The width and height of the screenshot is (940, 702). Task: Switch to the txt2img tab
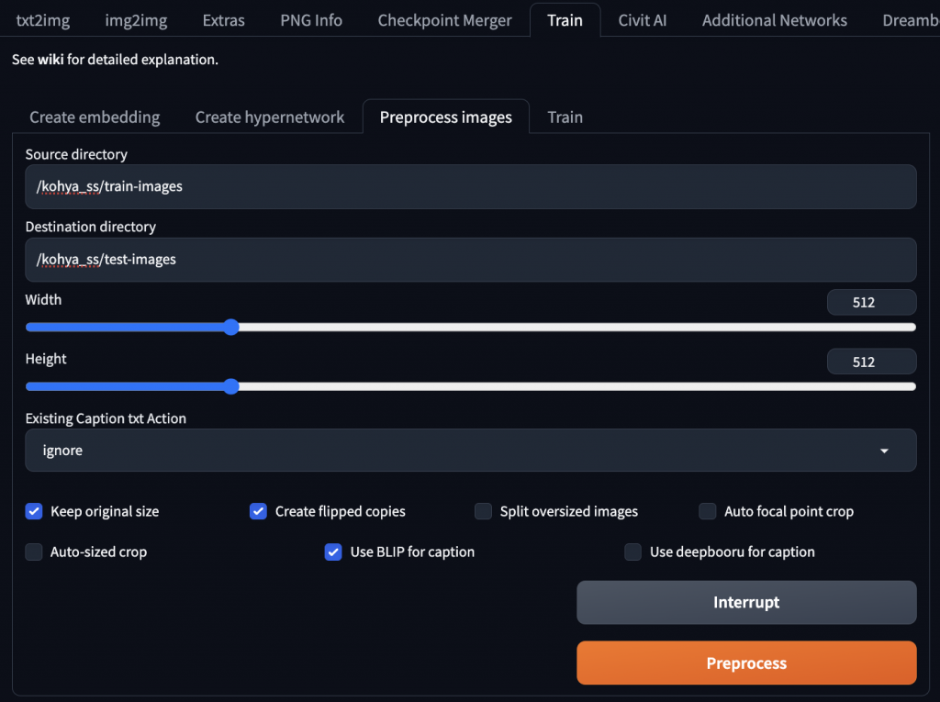(43, 20)
